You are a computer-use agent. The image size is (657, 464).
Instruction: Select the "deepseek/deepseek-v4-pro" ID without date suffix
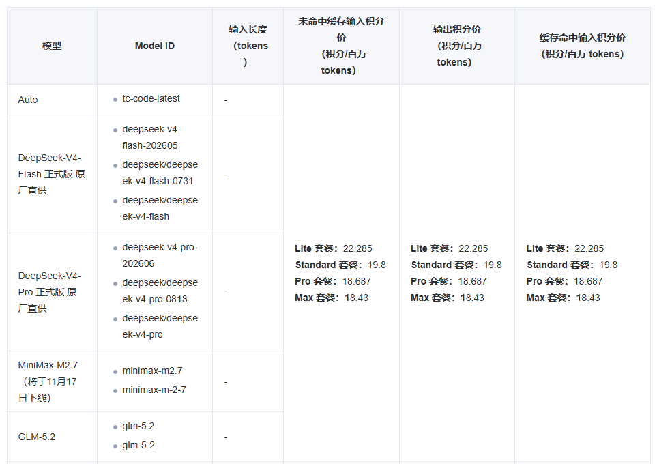pos(160,327)
